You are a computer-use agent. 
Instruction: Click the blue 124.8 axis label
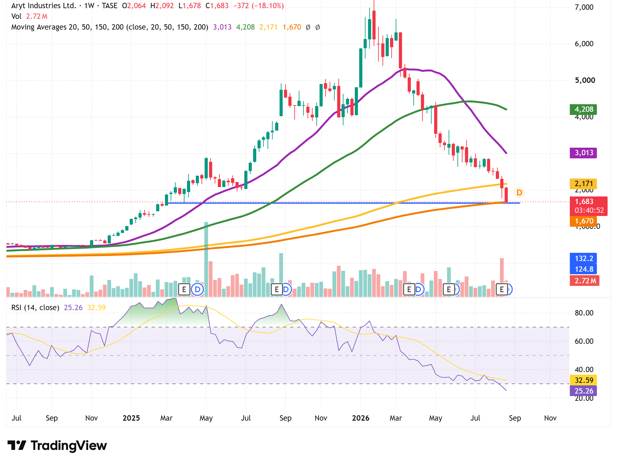(583, 269)
